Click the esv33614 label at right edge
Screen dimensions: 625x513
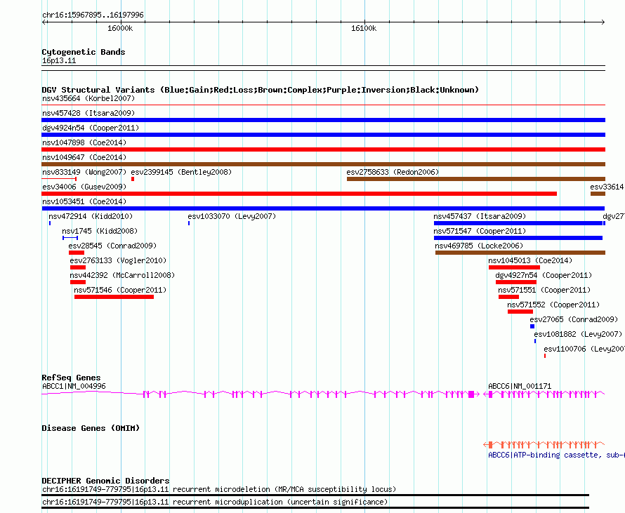[x=607, y=187]
